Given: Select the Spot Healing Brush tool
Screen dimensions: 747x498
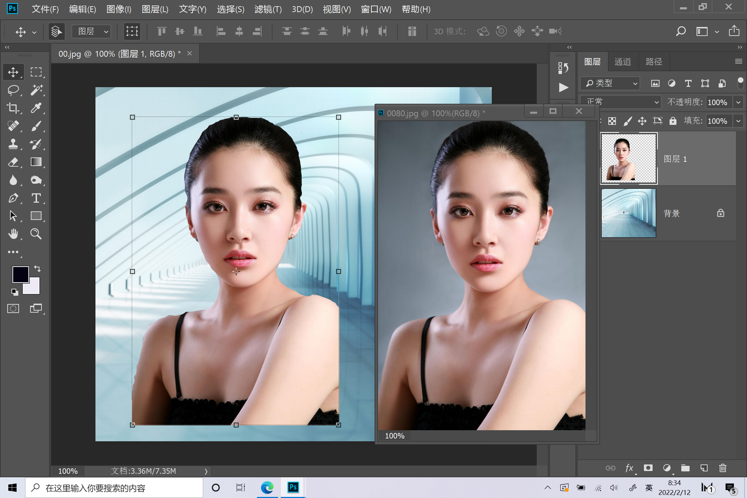Looking at the screenshot, I should 13,126.
